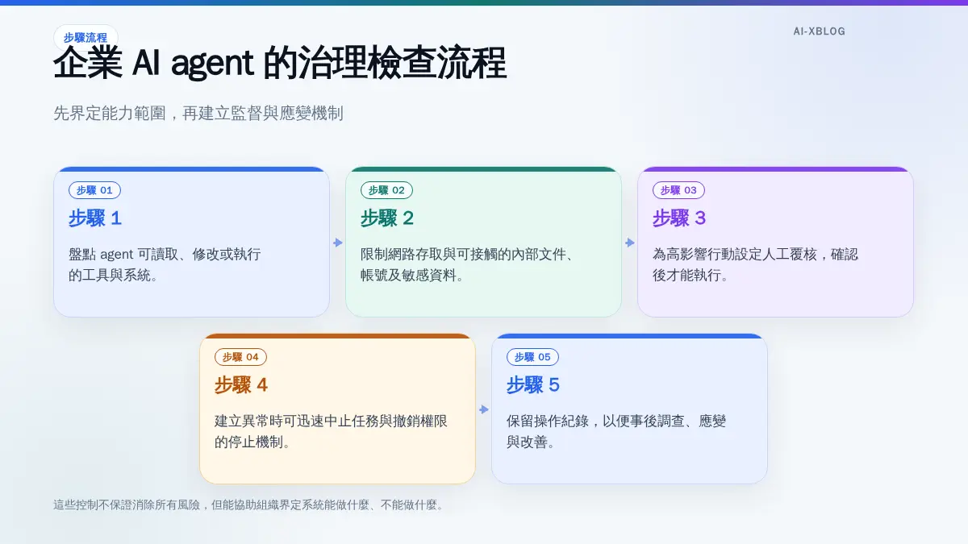This screenshot has width=968, height=544.
Task: Select the heading 步驟 2
Action: pos(387,218)
